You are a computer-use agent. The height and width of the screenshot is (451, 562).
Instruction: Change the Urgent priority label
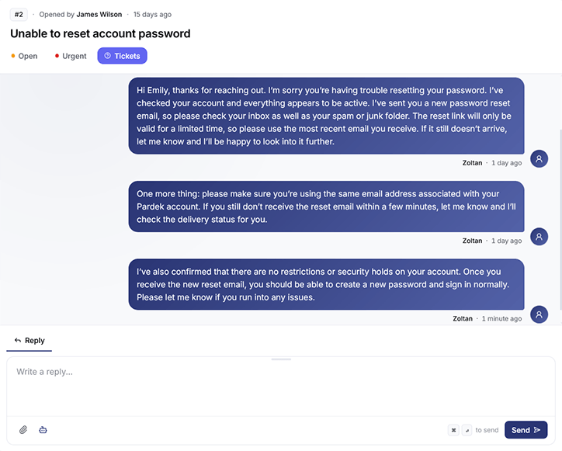click(71, 56)
